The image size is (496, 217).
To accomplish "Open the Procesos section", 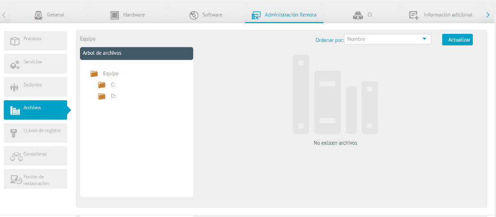I will [x=35, y=41].
